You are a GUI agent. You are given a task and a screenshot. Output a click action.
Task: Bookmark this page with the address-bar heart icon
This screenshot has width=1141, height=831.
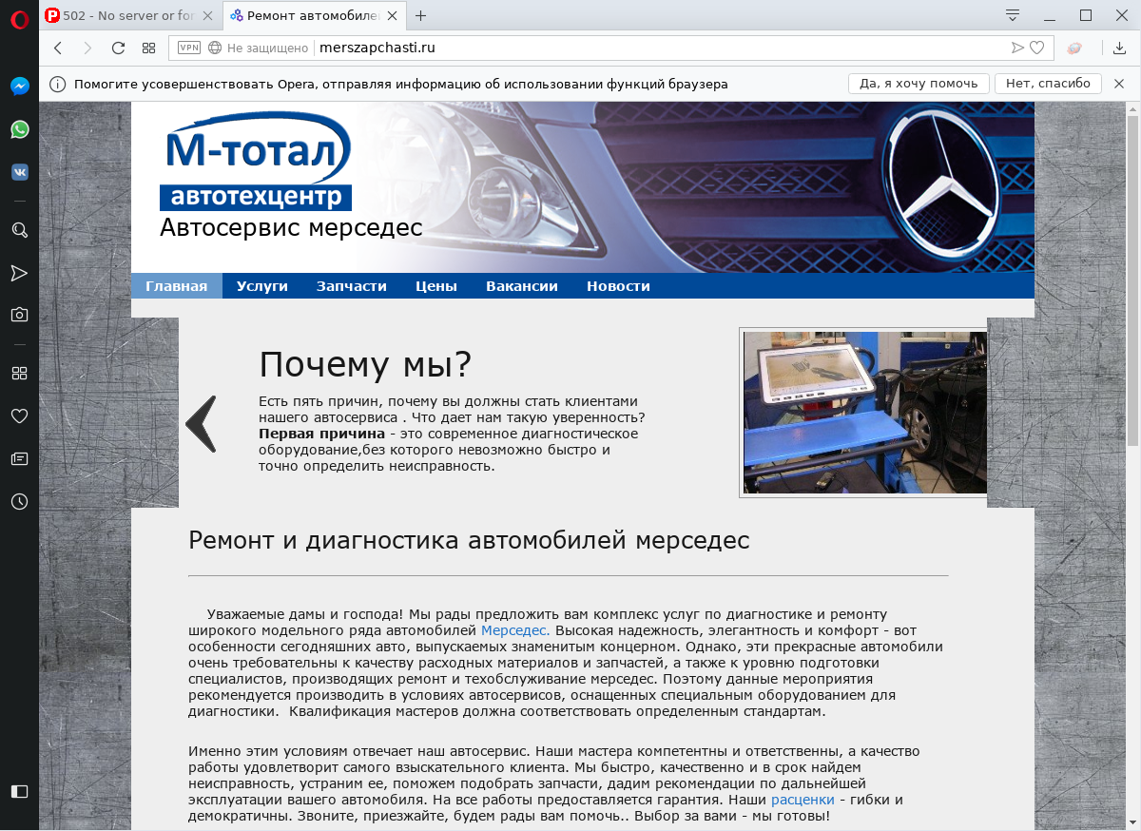pos(1037,48)
